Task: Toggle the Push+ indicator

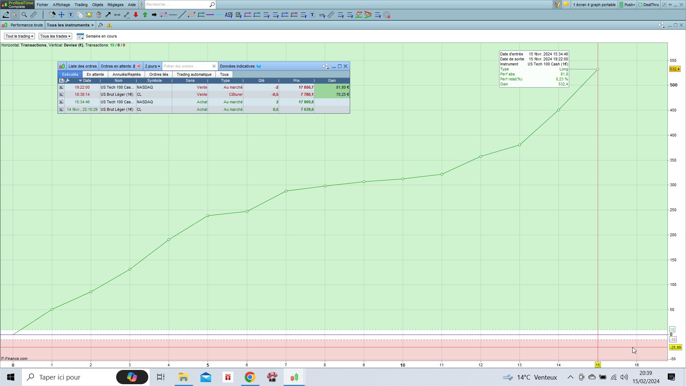Action: [x=627, y=5]
